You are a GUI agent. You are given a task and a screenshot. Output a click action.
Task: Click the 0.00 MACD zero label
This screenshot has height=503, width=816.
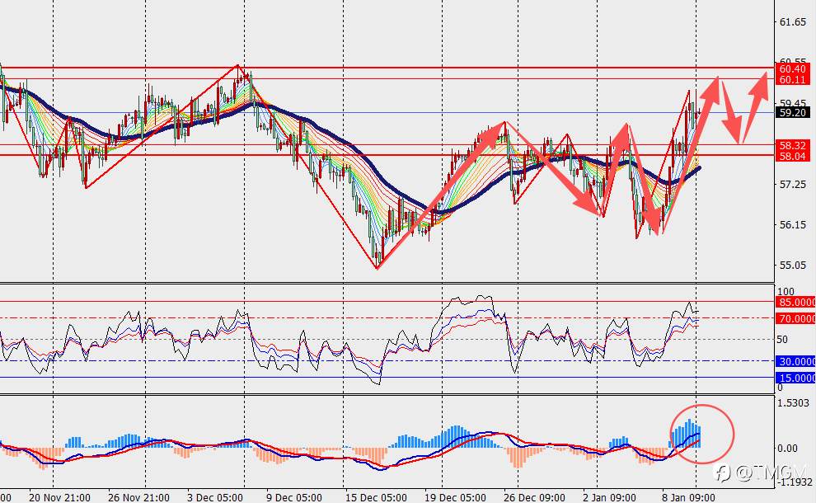click(787, 449)
